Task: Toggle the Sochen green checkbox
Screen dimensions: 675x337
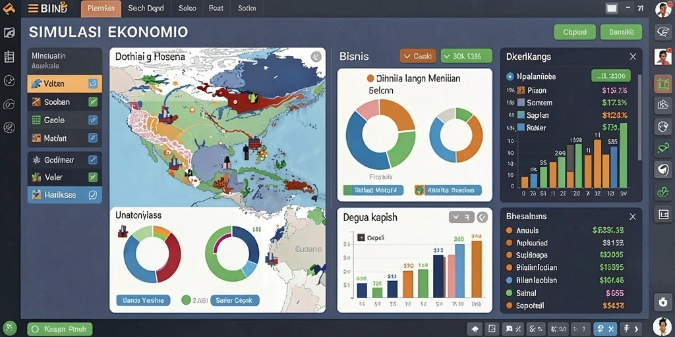Action: point(92,102)
